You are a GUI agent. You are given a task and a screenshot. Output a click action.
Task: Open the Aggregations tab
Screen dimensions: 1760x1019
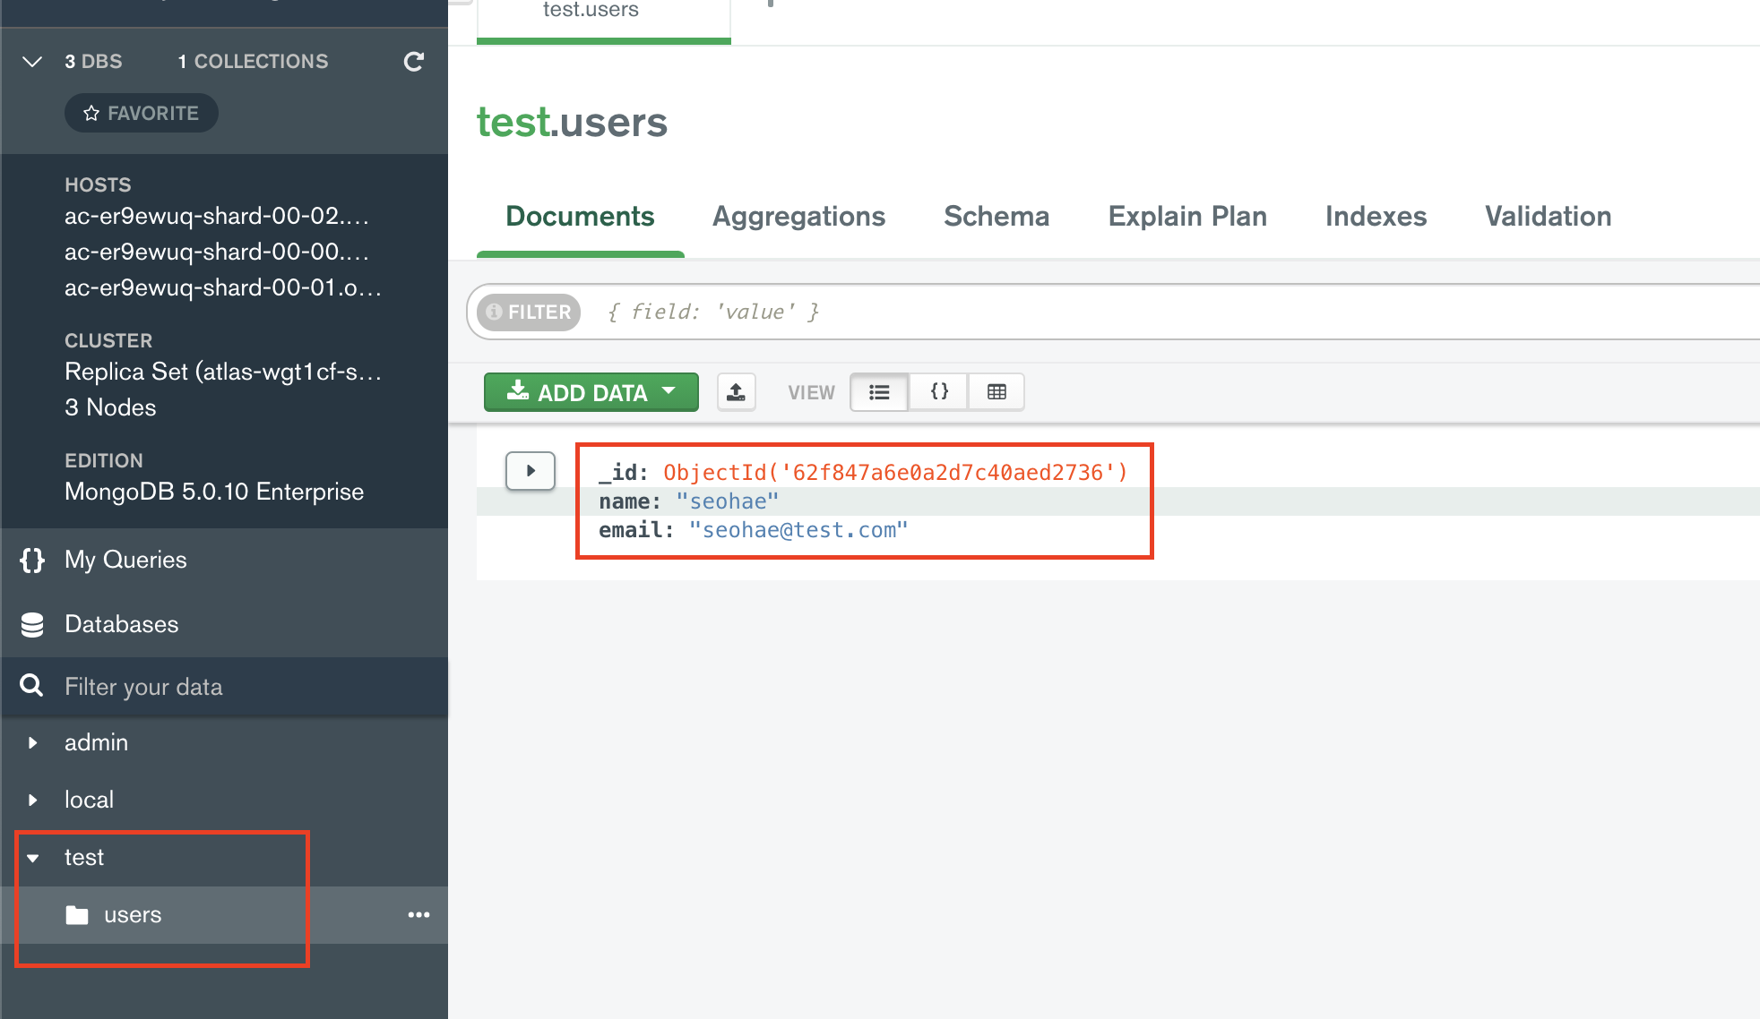pos(798,217)
